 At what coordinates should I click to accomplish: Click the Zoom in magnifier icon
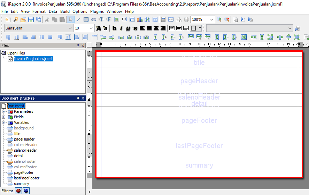[219, 19]
